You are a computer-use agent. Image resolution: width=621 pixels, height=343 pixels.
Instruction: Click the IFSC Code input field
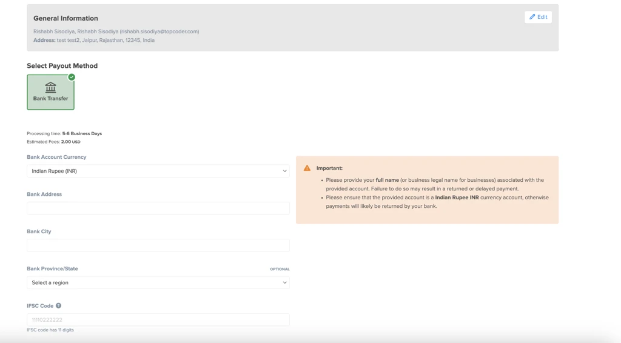158,319
